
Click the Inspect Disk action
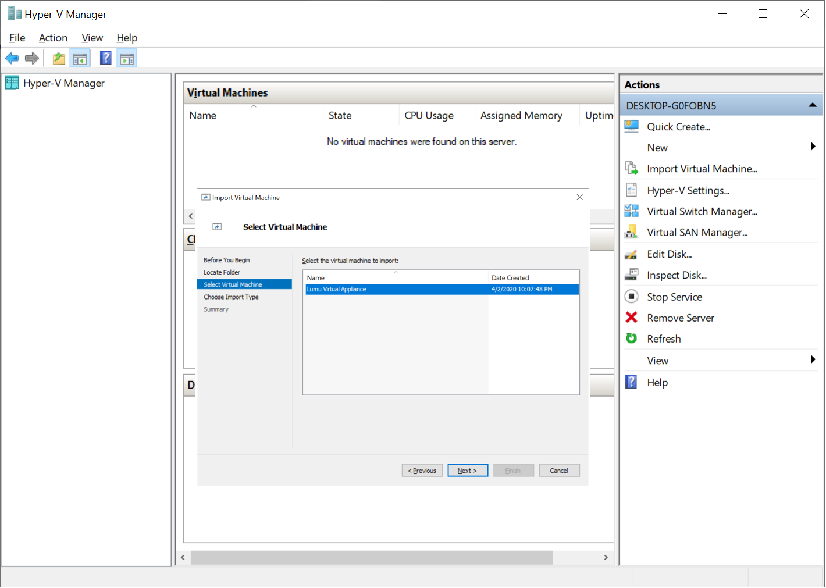[x=677, y=275]
